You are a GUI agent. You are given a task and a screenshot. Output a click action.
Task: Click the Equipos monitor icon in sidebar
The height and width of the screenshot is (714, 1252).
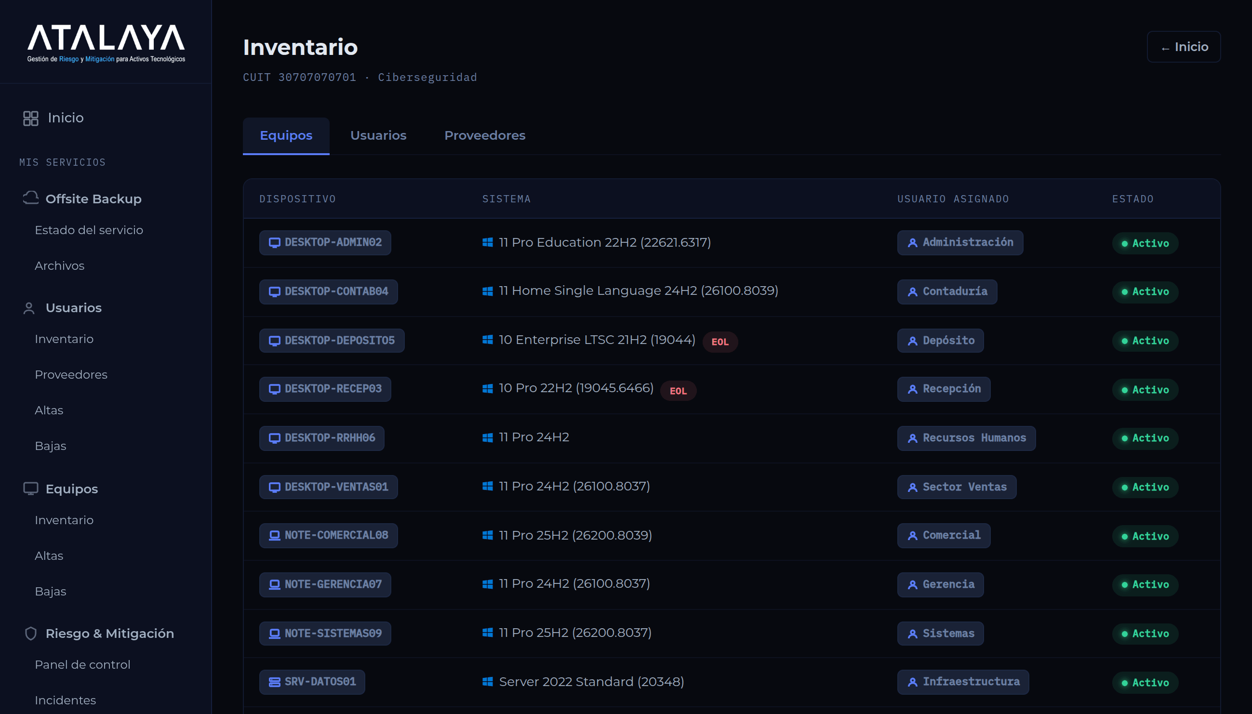30,489
